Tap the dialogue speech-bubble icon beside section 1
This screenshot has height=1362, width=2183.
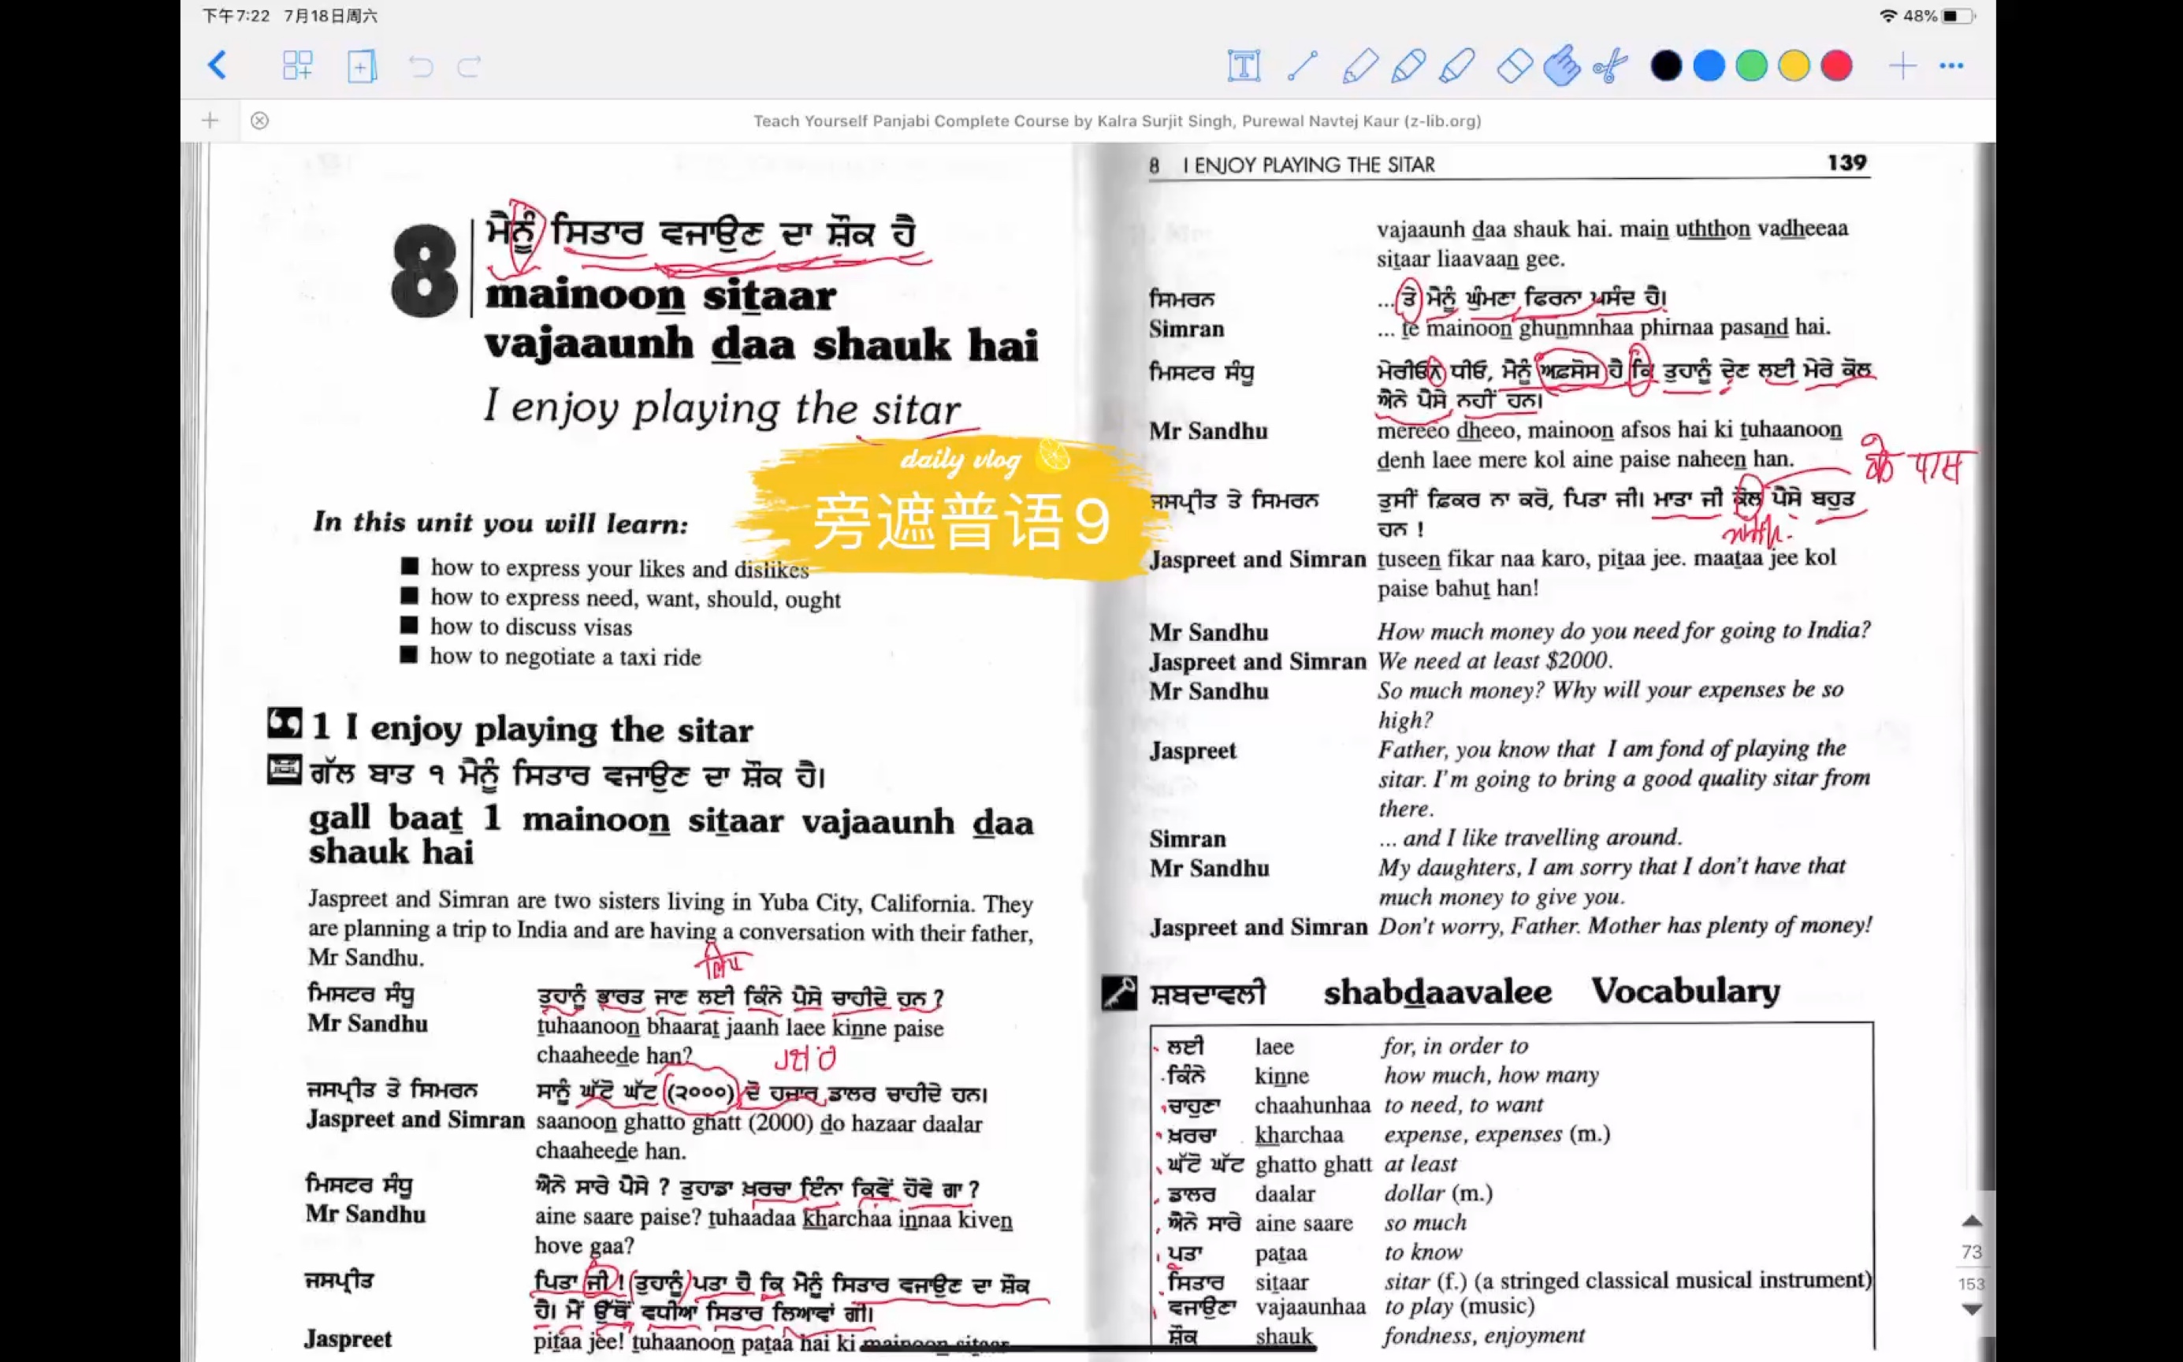pos(284,724)
